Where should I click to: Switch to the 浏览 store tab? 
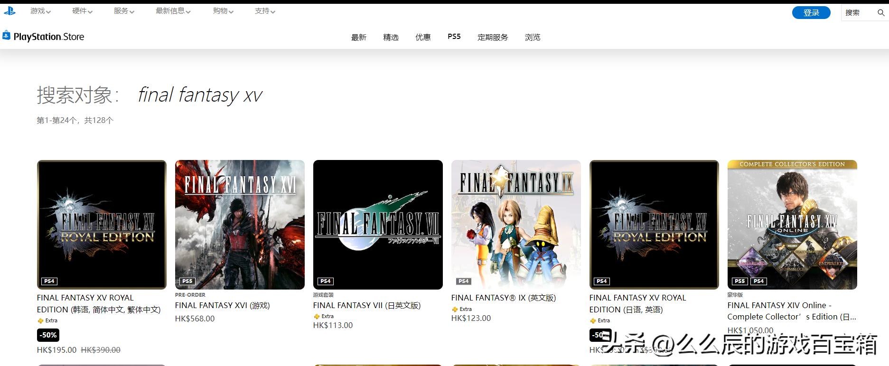pyautogui.click(x=533, y=37)
